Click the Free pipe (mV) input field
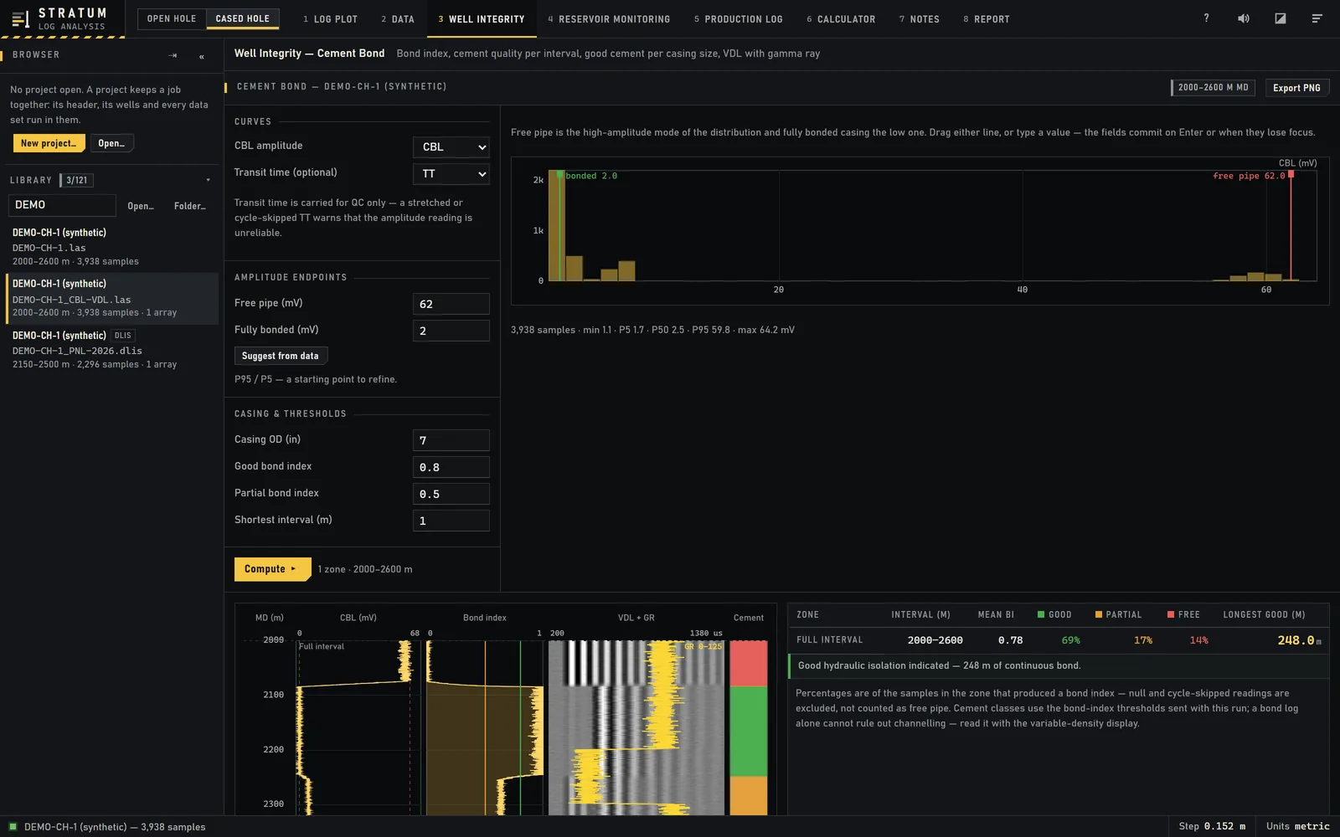Screen dimensions: 1340x837 tap(451, 304)
